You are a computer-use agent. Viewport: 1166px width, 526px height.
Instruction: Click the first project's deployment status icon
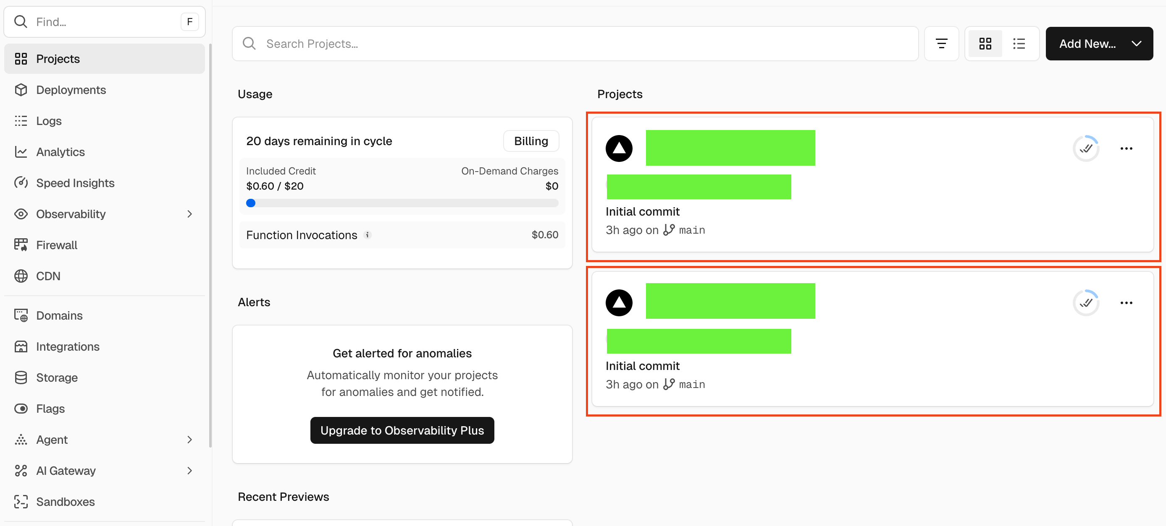pyautogui.click(x=1085, y=148)
